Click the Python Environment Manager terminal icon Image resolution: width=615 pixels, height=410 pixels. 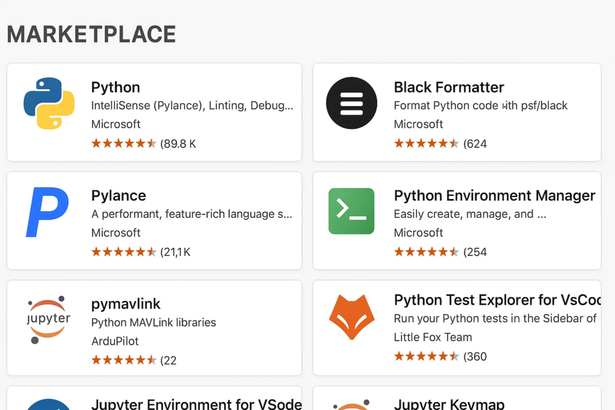point(351,211)
